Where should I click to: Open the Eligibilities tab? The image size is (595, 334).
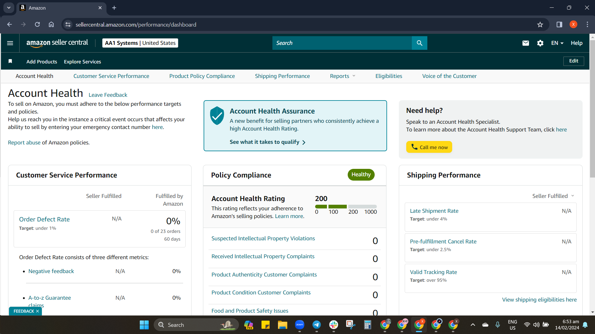[x=389, y=76]
